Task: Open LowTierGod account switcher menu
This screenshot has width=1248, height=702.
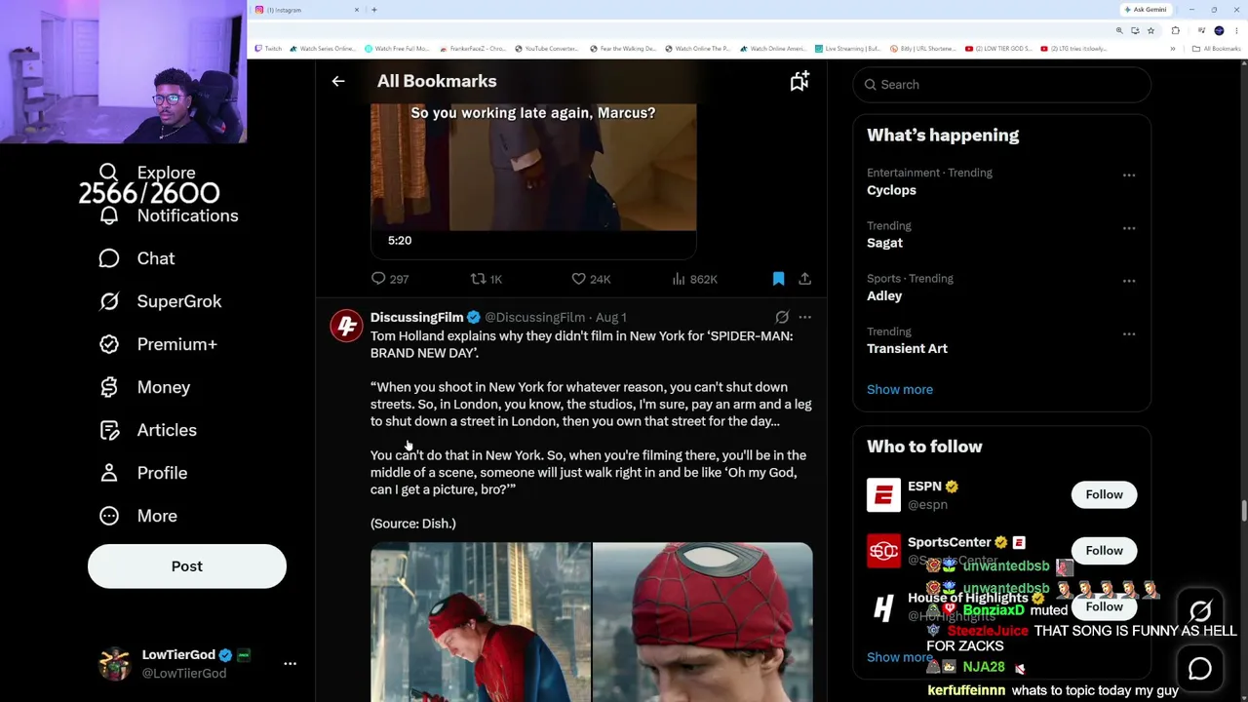Action: (x=290, y=664)
